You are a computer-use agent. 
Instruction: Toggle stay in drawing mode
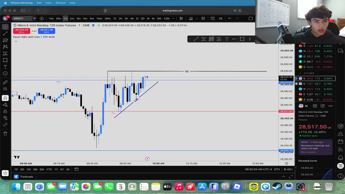coord(5,105)
